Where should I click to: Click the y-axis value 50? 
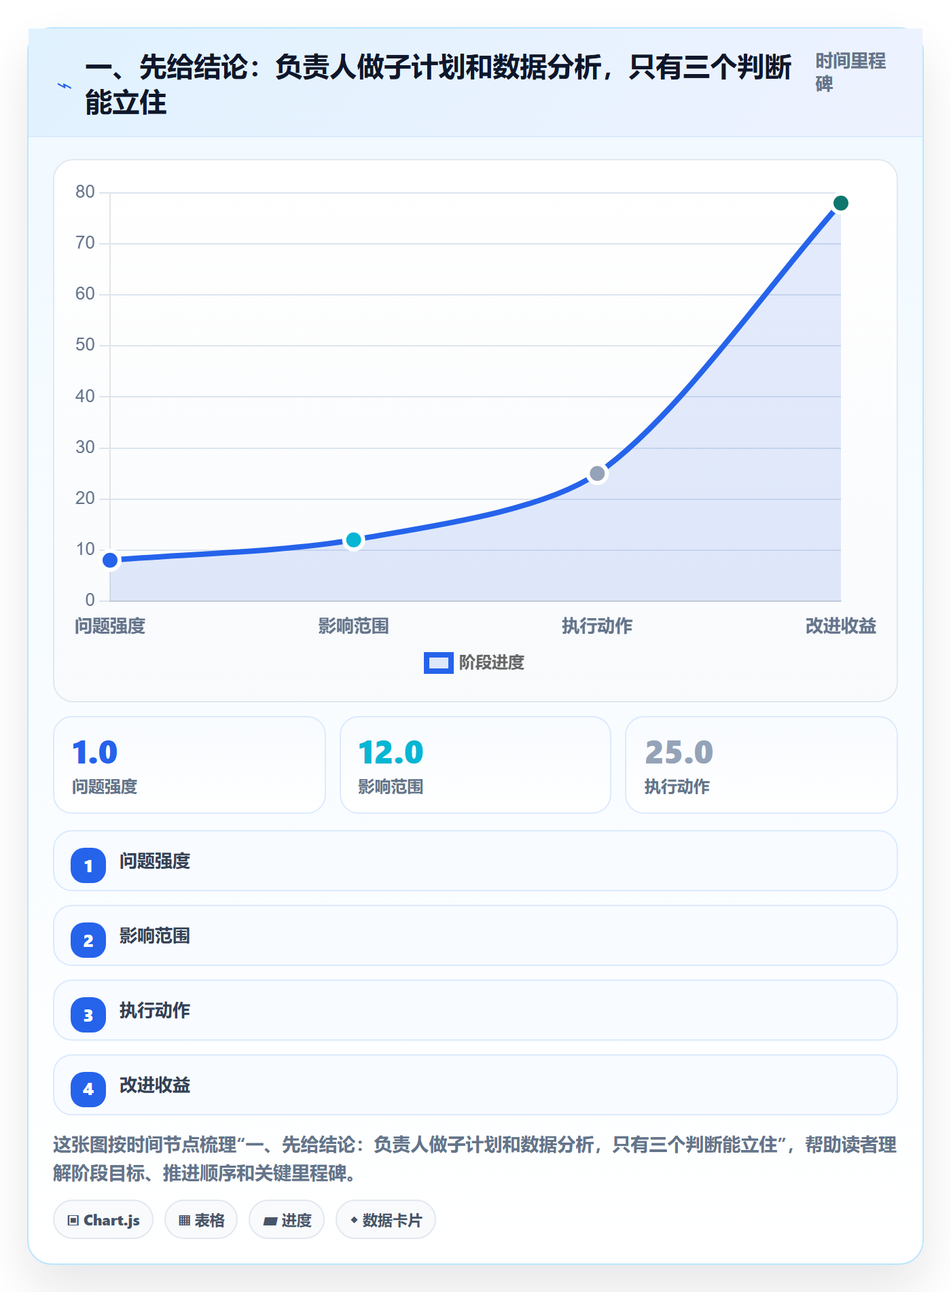tap(85, 344)
